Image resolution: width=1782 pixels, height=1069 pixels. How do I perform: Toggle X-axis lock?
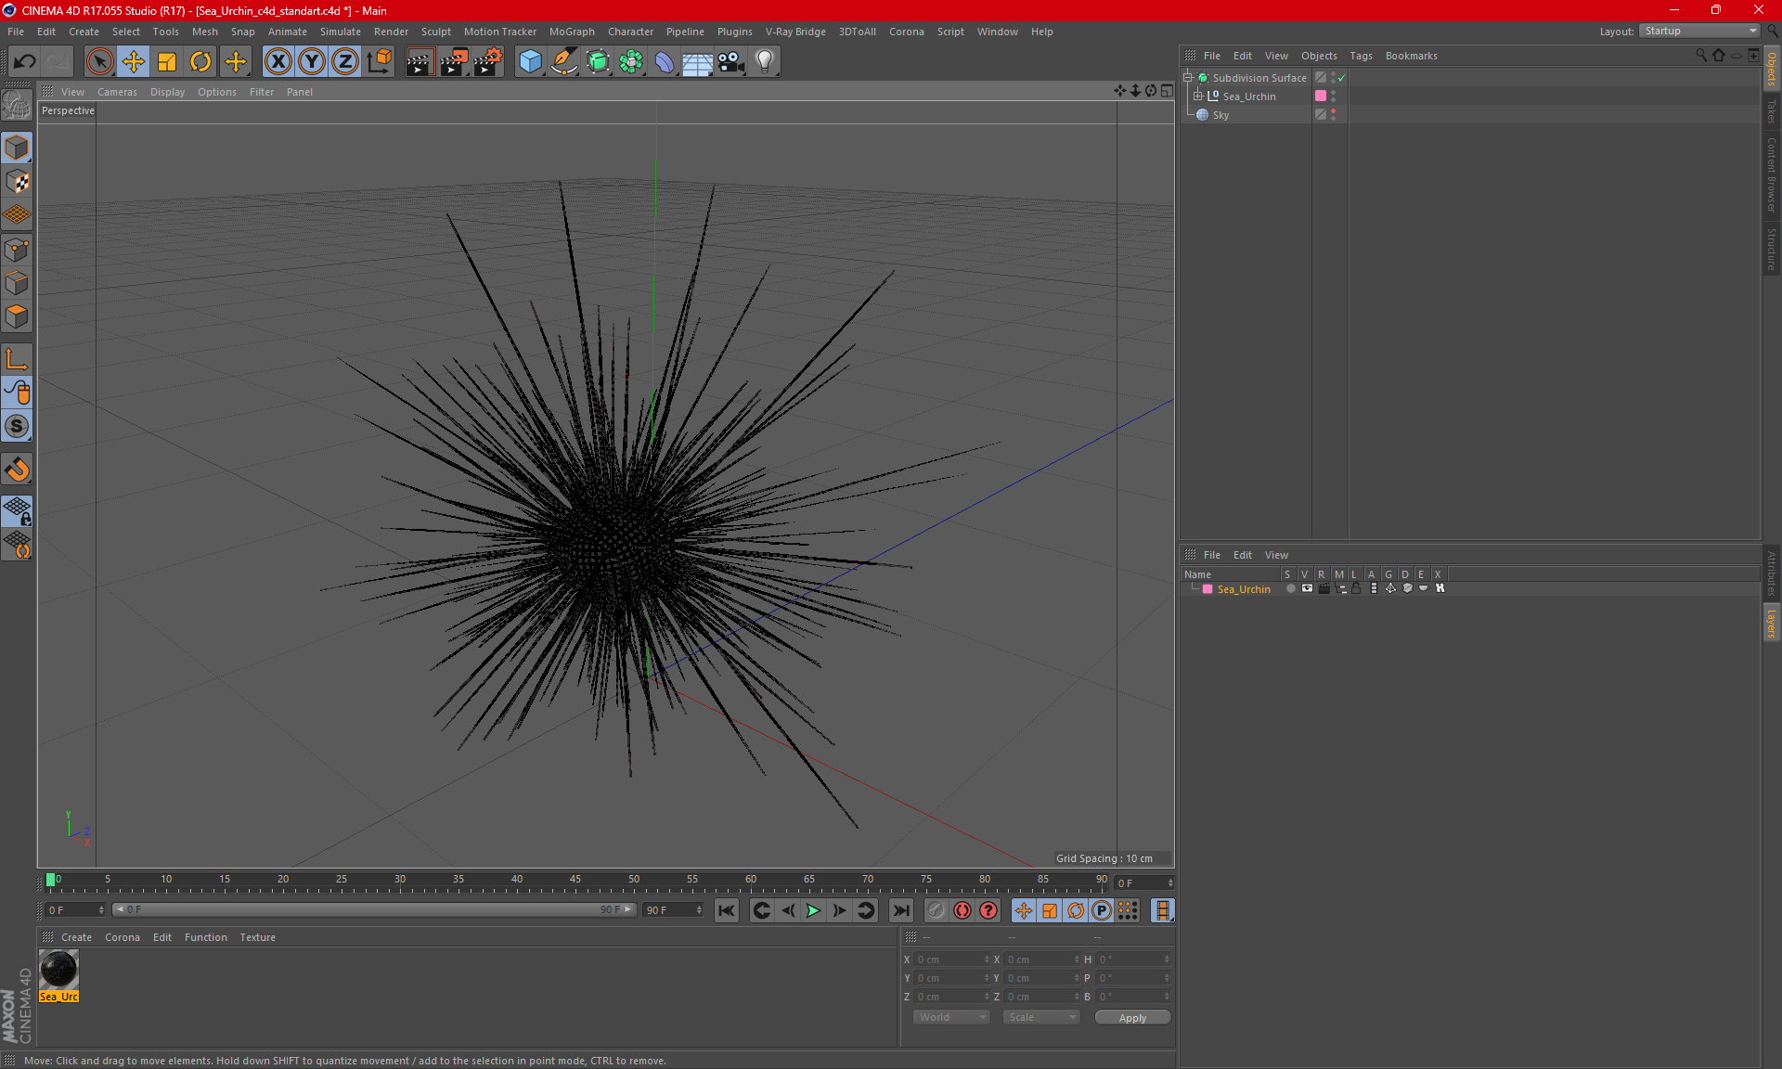click(x=278, y=61)
